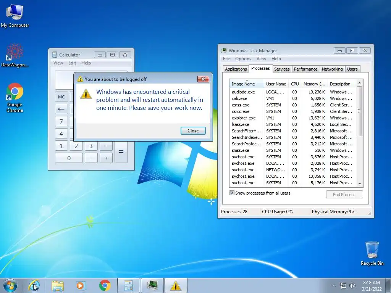The image size is (391, 293).
Task: Open Task Manager View menu
Action: 261,58
